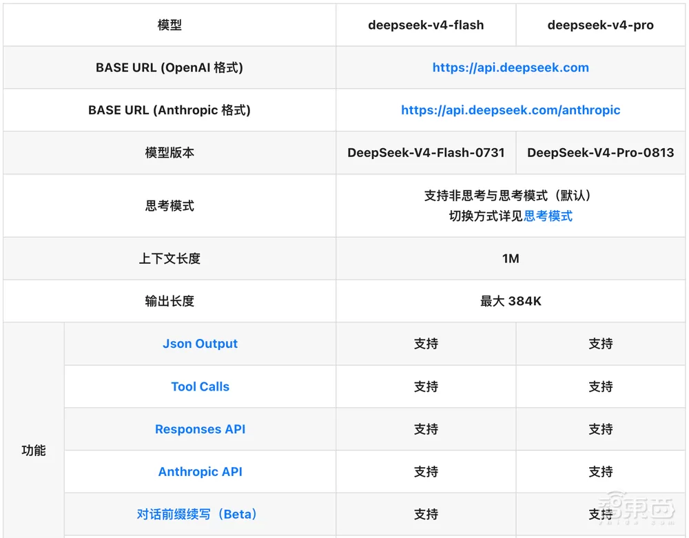This screenshot has width=689, height=538.
Task: Select the DeepSeek-V4-Flash-0731 version cell
Action: (x=426, y=153)
